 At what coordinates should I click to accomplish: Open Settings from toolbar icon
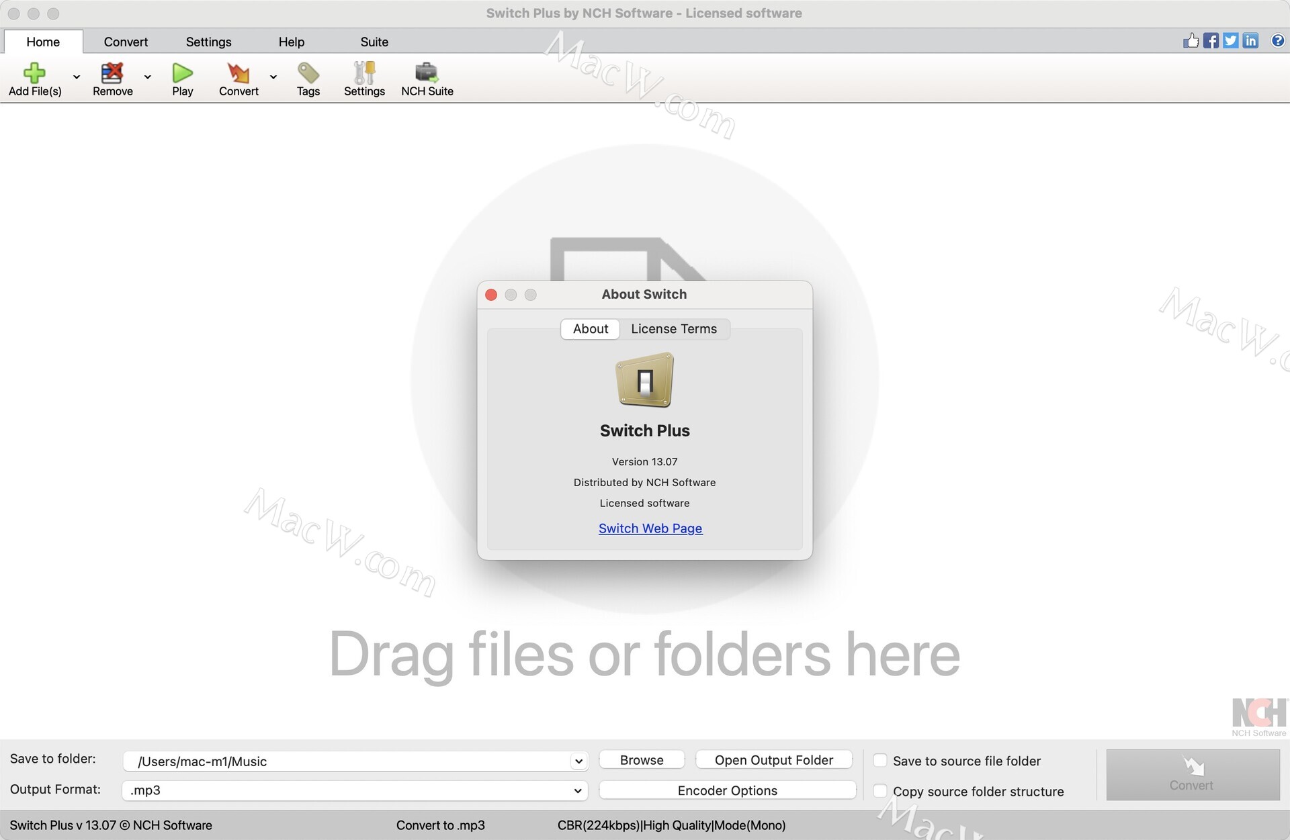click(364, 73)
